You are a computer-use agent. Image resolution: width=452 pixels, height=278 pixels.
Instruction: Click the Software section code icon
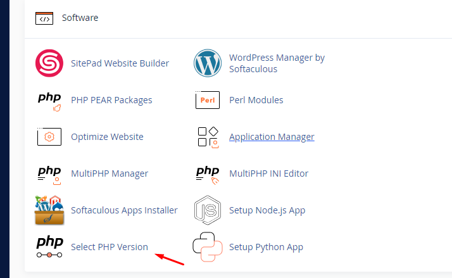click(44, 18)
